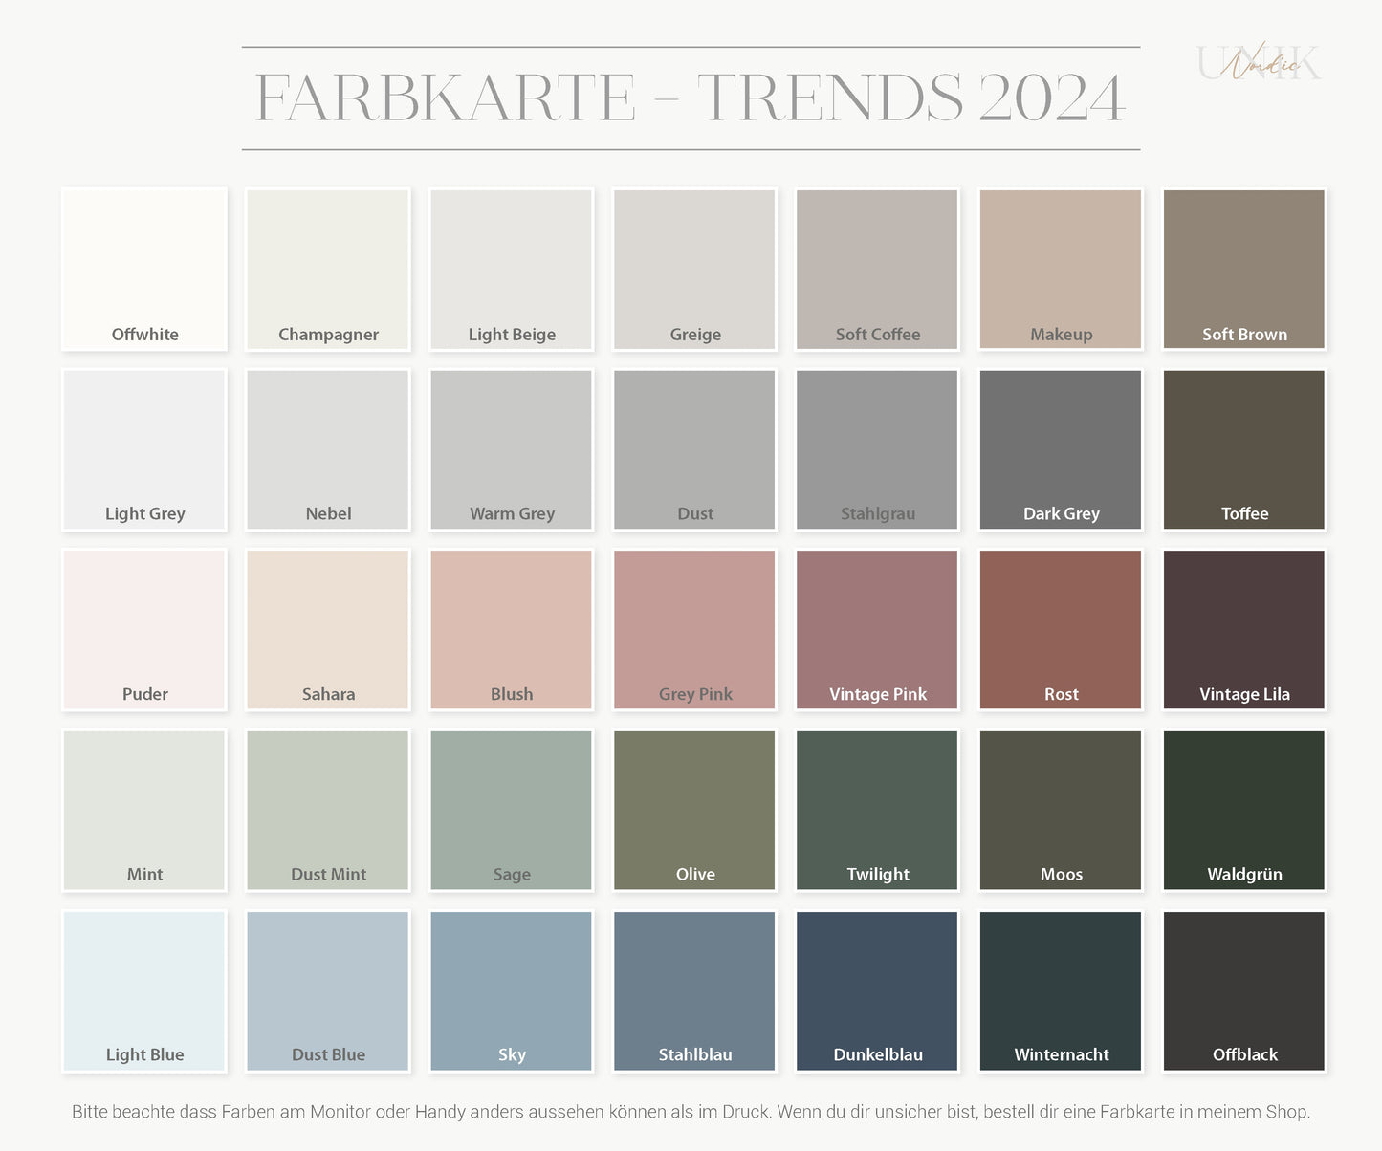
Task: Click the Farbkarte Trends 2024 heading
Action: coord(691,98)
